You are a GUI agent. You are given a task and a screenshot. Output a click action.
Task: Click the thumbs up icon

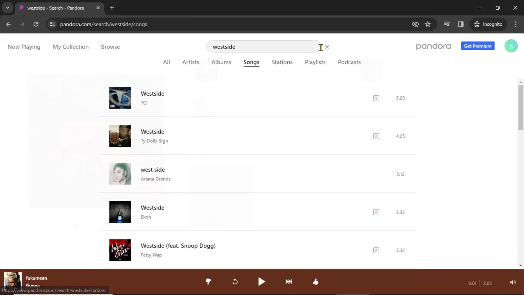[315, 282]
